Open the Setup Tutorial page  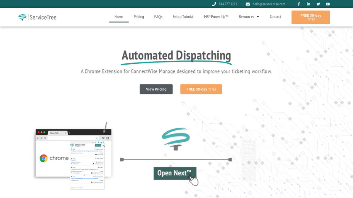coord(183,17)
